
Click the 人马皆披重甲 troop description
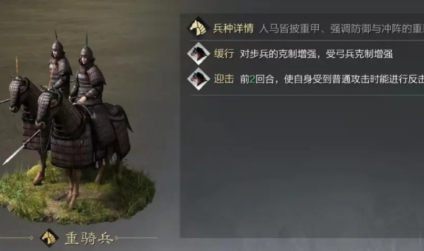(342, 28)
